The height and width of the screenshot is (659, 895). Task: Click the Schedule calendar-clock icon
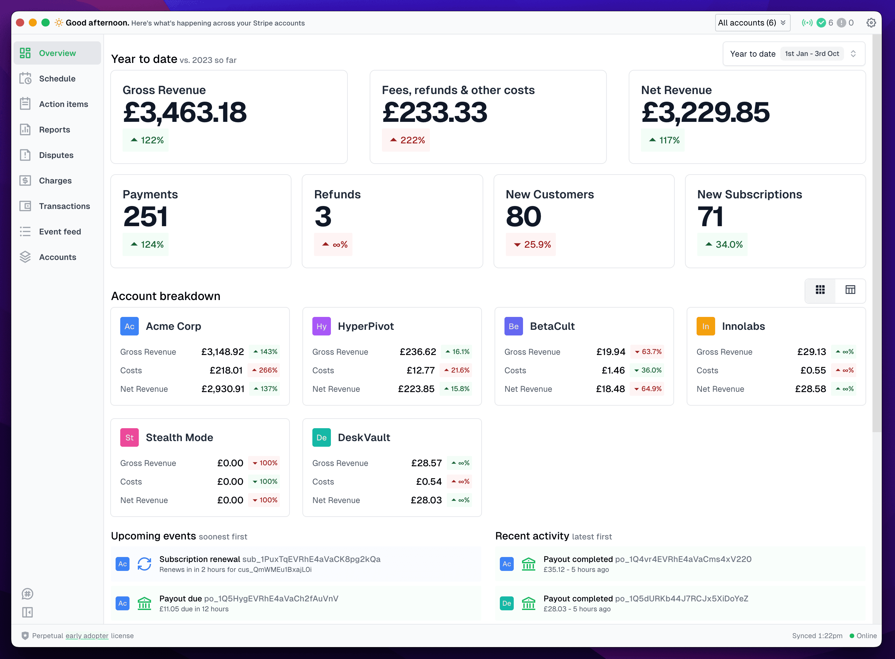coord(25,78)
